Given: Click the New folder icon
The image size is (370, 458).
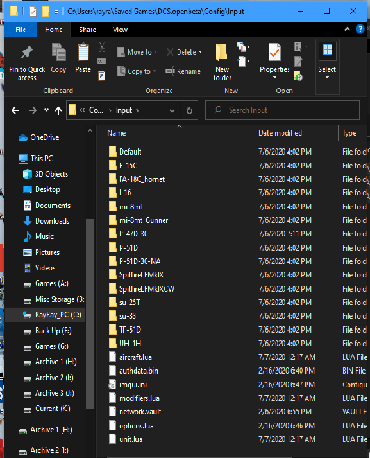Looking at the screenshot, I should click(x=222, y=53).
